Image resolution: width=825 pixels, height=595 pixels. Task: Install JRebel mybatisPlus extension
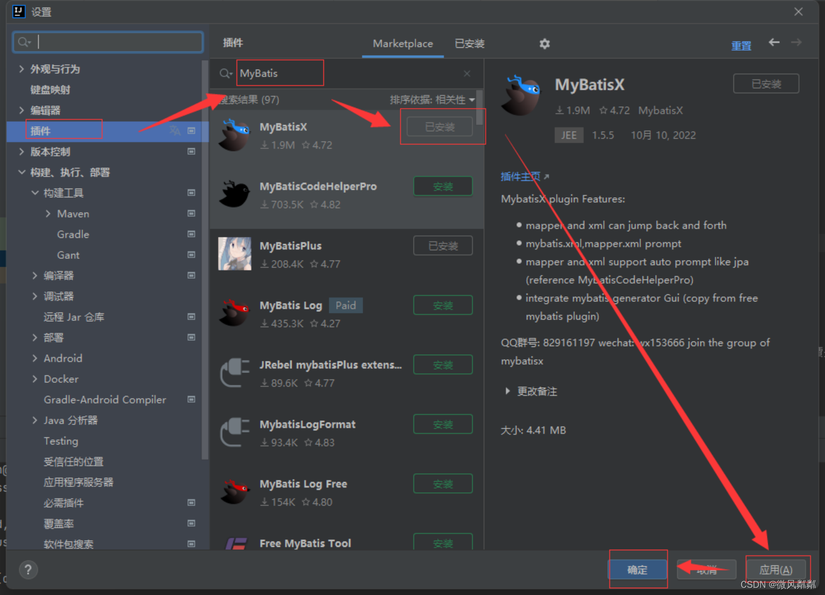pyautogui.click(x=443, y=365)
